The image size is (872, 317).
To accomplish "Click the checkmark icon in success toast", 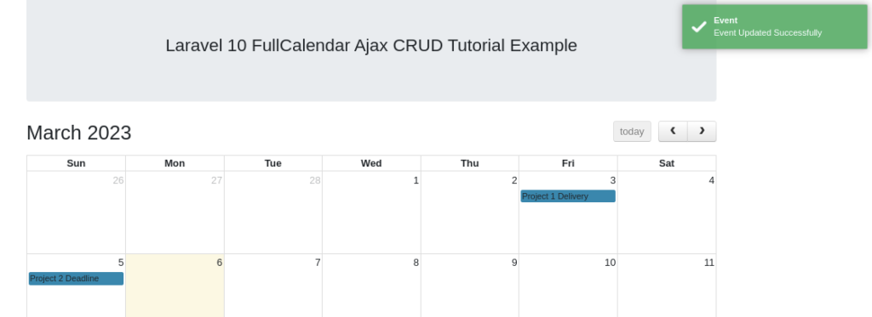I will (698, 26).
